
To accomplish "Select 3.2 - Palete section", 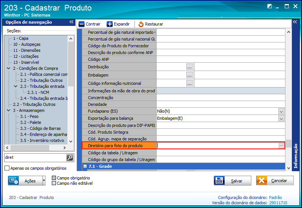I will click(31, 122).
